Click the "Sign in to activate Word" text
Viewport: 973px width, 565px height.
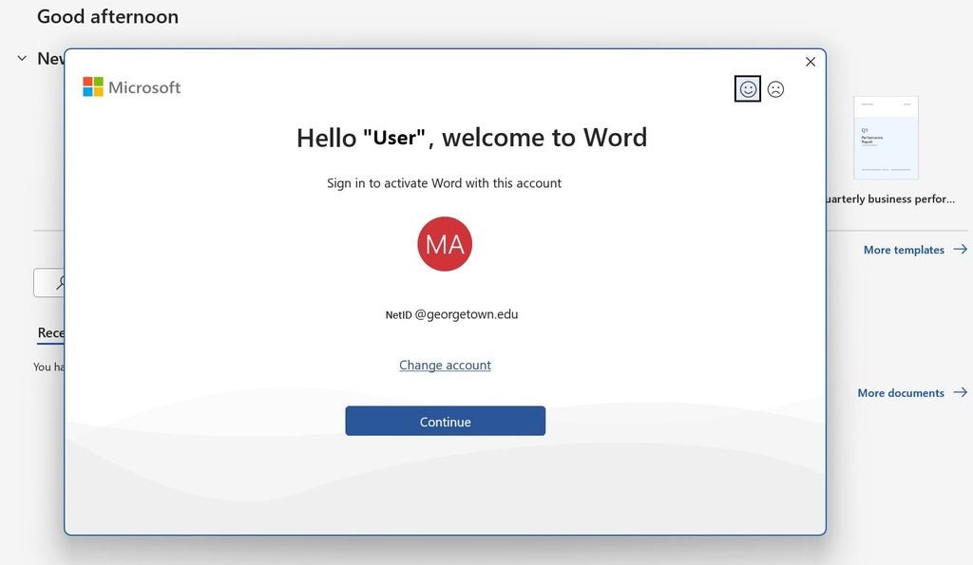coord(444,183)
